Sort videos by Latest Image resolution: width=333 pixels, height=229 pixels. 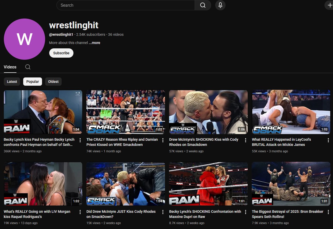point(12,82)
